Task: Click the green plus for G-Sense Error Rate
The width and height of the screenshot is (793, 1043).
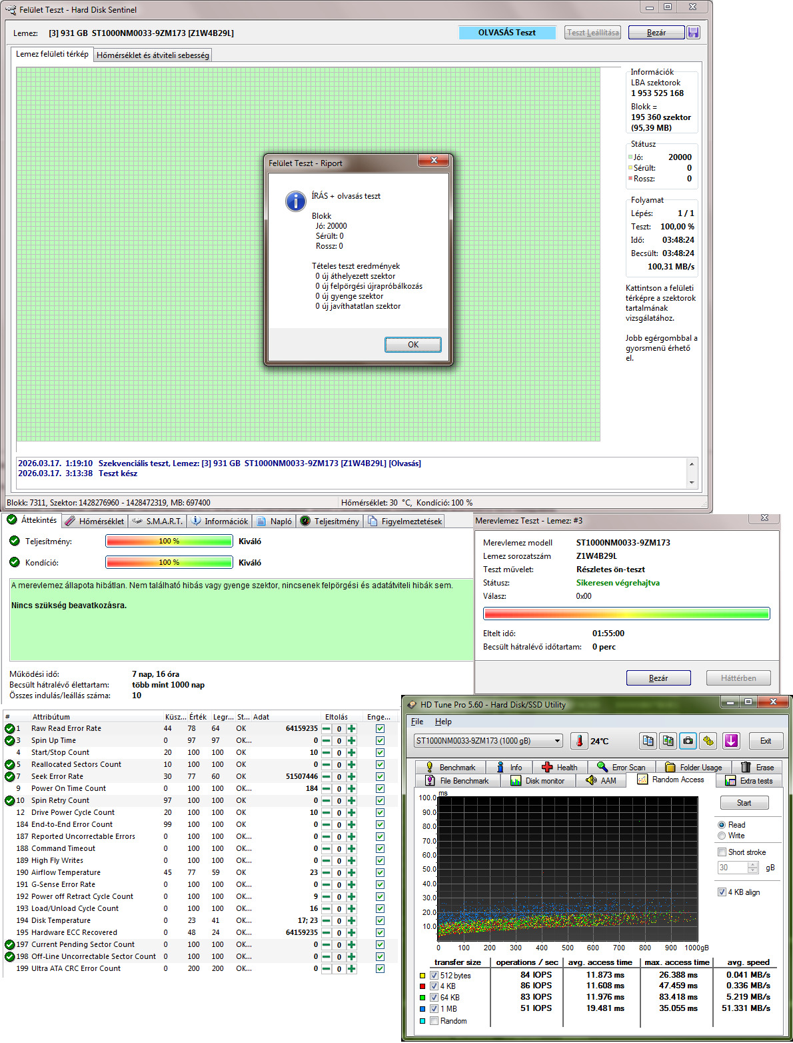Action: point(351,885)
